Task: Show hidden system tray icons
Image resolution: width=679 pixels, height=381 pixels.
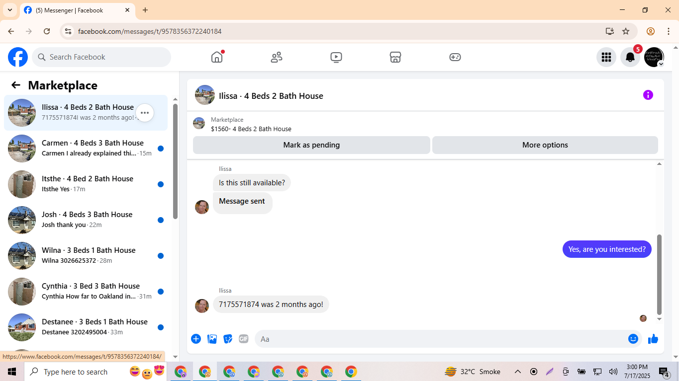Action: coord(518,372)
